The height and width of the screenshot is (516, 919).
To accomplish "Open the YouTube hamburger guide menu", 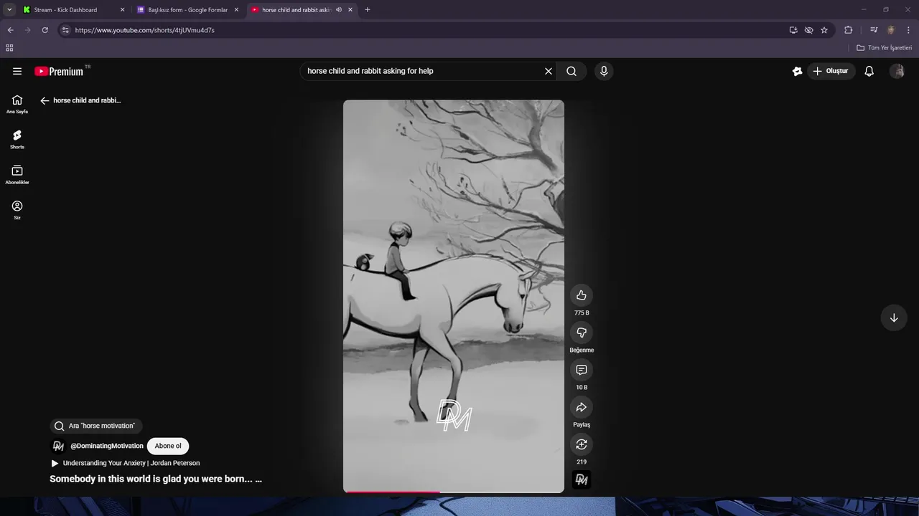I will [x=17, y=71].
